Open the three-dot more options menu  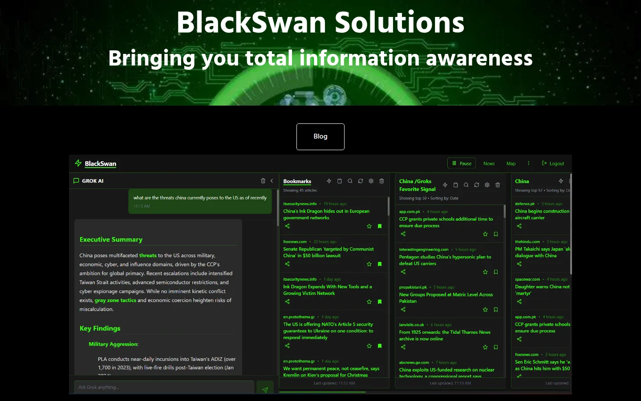click(528, 163)
